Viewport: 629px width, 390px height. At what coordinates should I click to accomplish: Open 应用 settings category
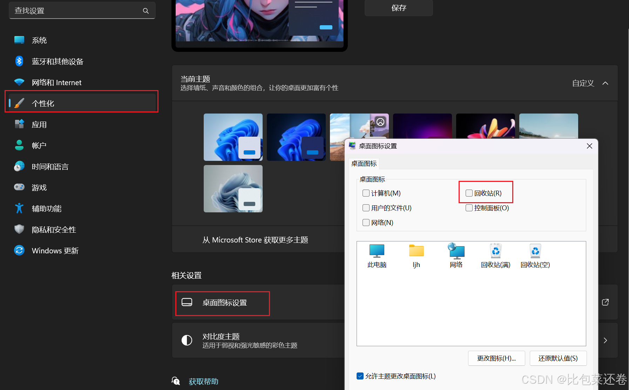click(x=82, y=124)
